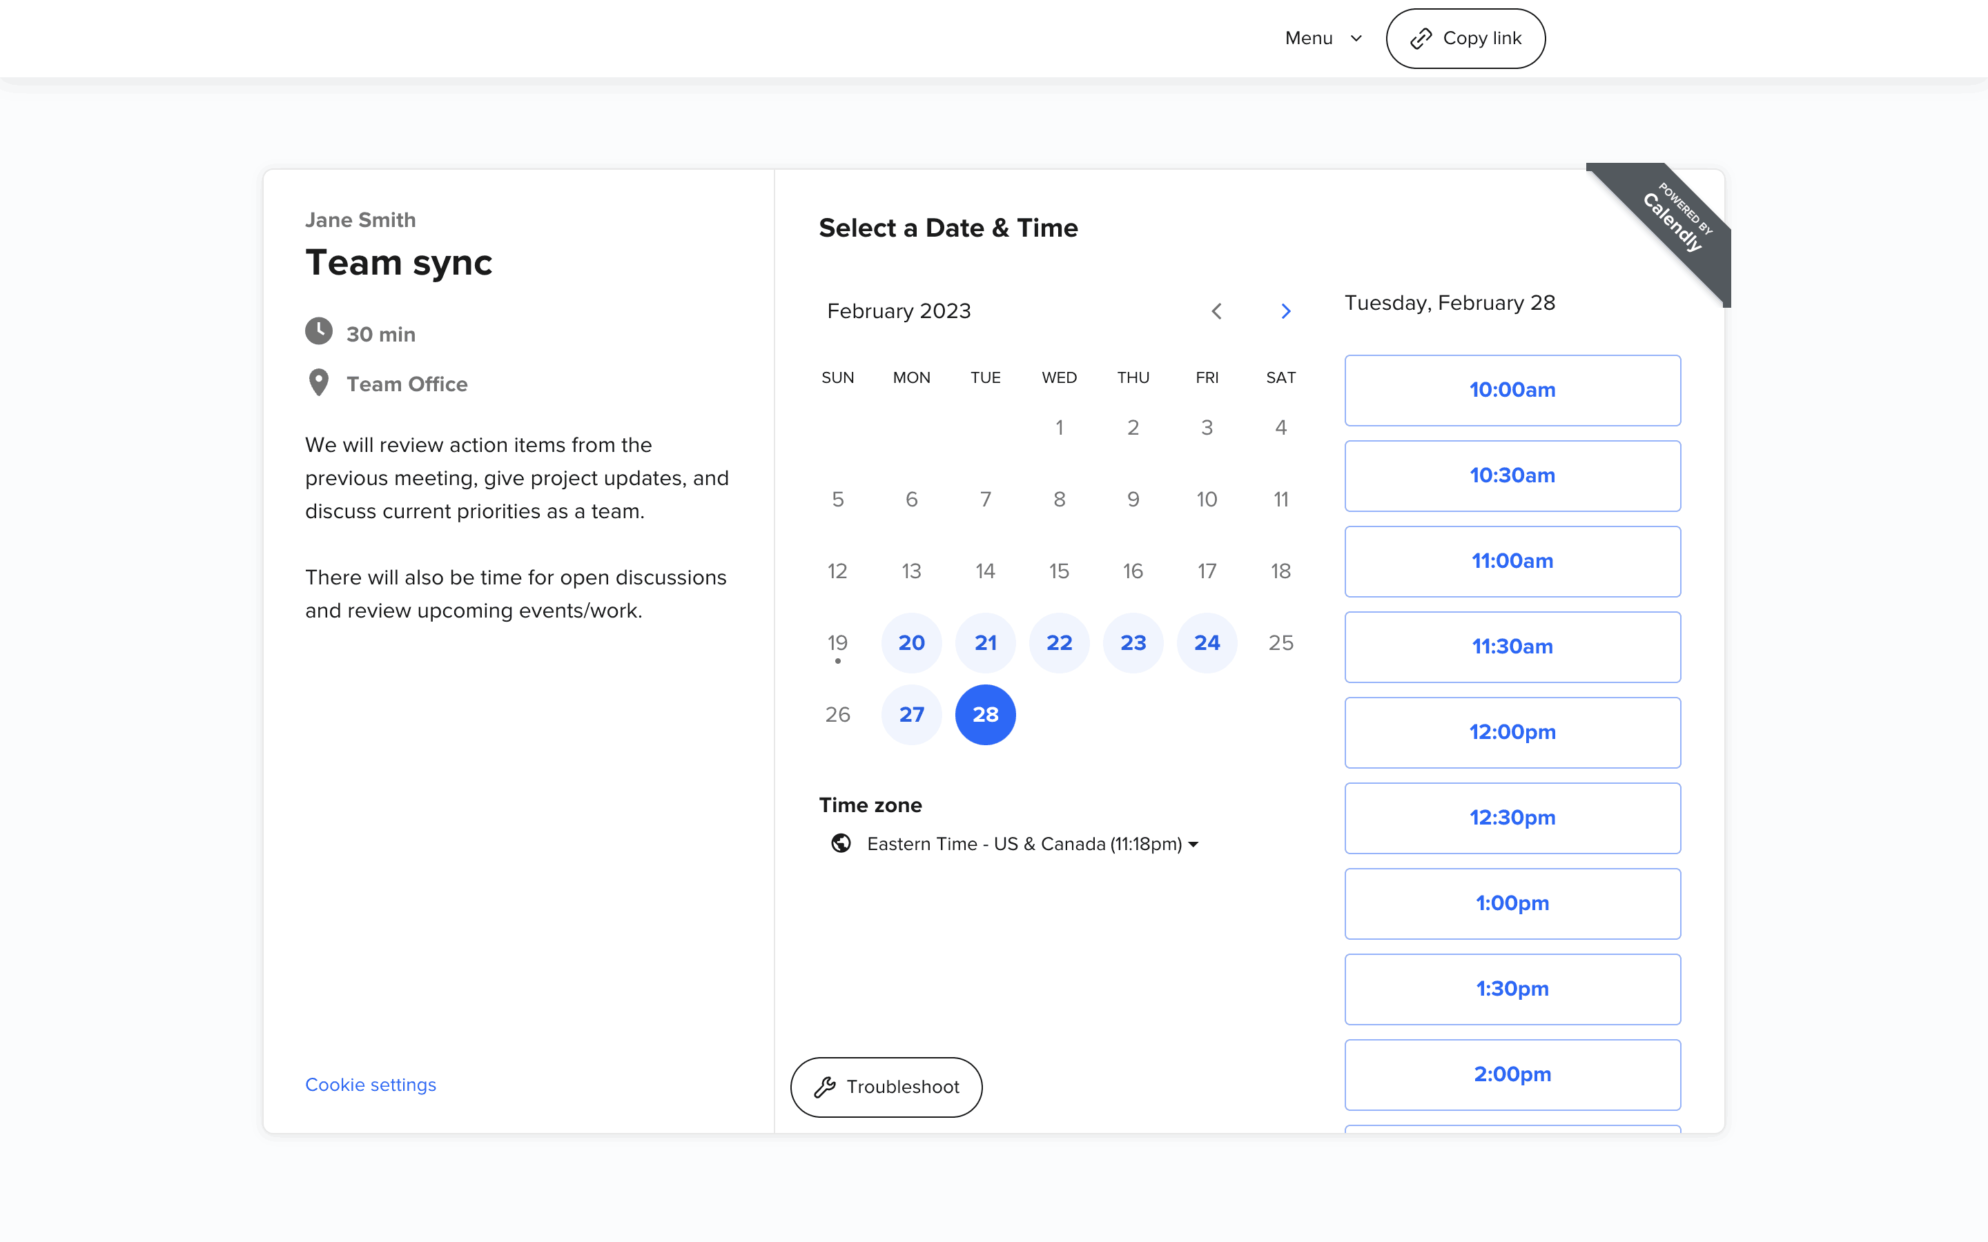Open Cookie settings link
This screenshot has height=1242, width=1988.
coord(371,1084)
